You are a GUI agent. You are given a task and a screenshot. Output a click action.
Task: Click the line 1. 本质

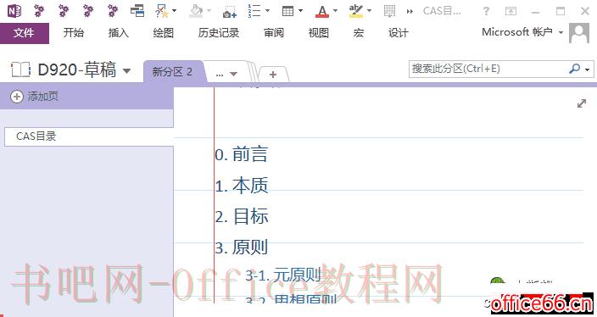242,186
